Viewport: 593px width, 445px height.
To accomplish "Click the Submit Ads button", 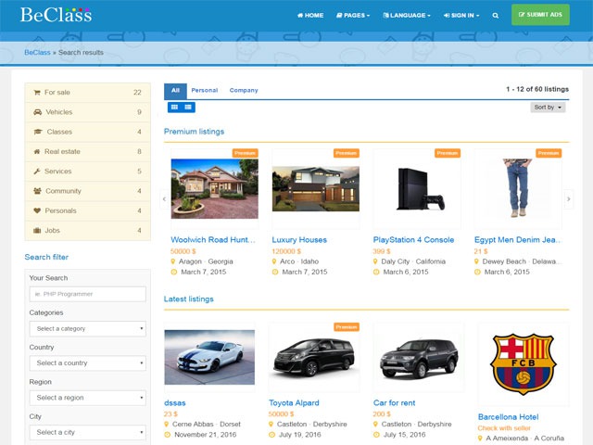I will pyautogui.click(x=540, y=15).
